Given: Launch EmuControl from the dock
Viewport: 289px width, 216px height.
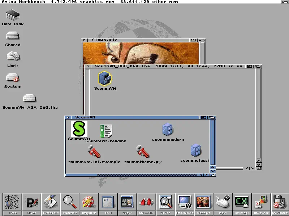Looking at the screenshot, I should pos(280,204).
